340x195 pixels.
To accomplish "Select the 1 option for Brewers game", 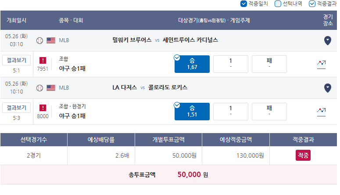I will (x=231, y=64).
